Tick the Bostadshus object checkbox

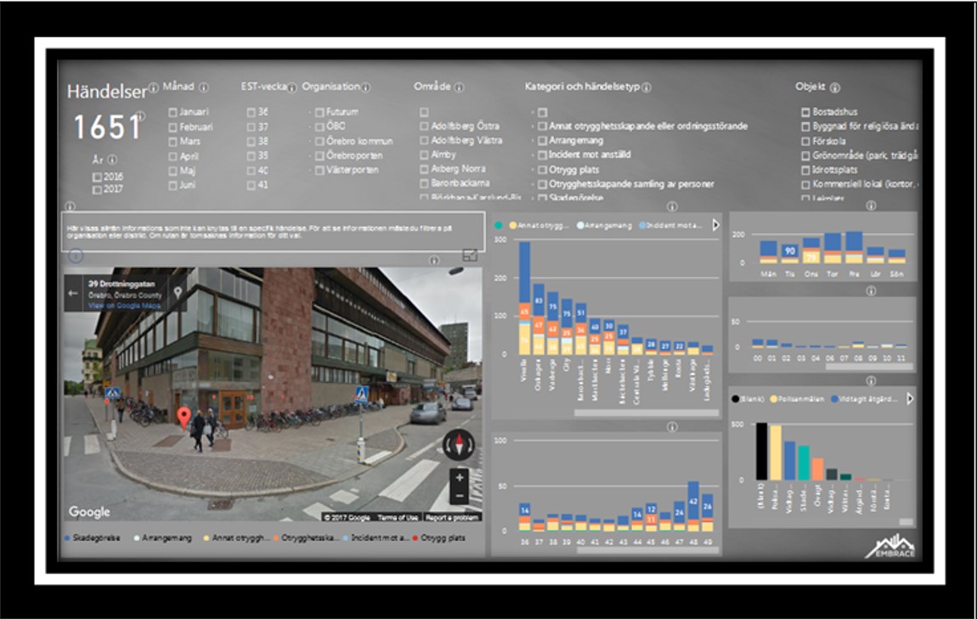pyautogui.click(x=805, y=112)
